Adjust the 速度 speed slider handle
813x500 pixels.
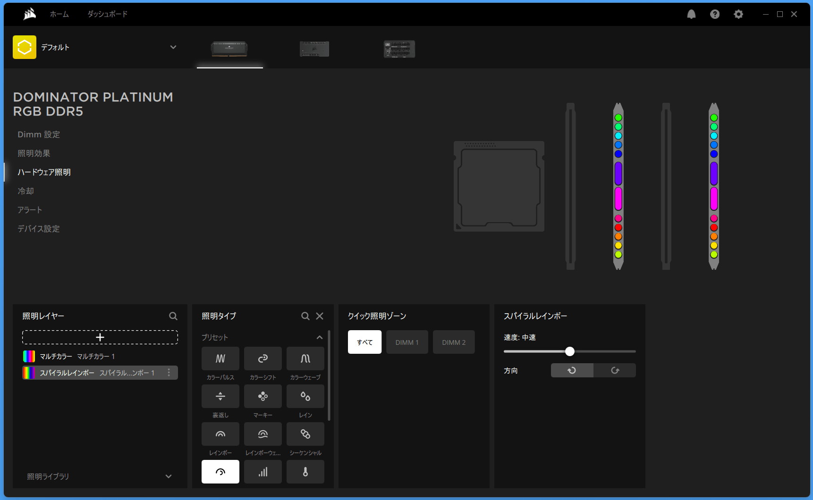(570, 351)
